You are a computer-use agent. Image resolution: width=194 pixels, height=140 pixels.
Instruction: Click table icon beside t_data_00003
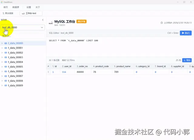6,57
